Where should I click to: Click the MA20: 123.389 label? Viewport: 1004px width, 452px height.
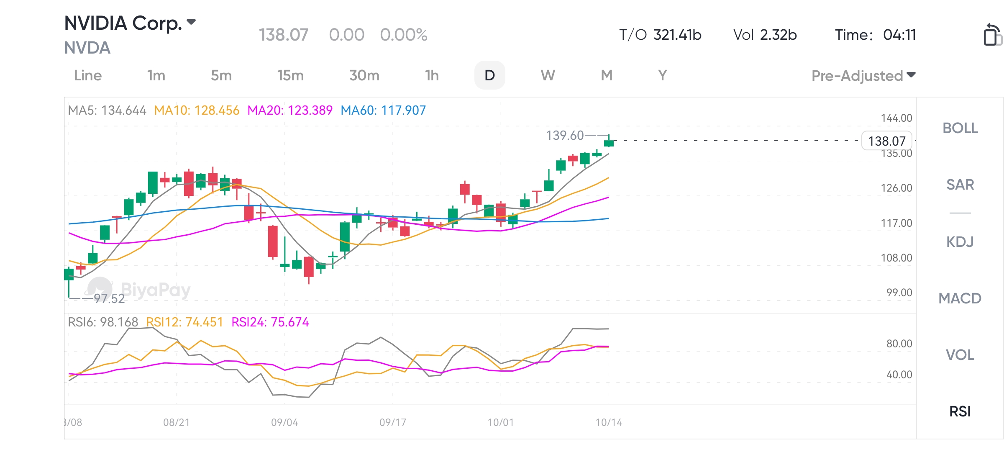point(290,110)
